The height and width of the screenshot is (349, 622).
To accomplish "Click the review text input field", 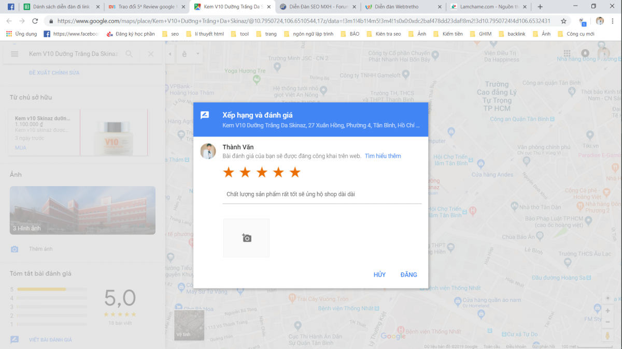I will 321,194.
